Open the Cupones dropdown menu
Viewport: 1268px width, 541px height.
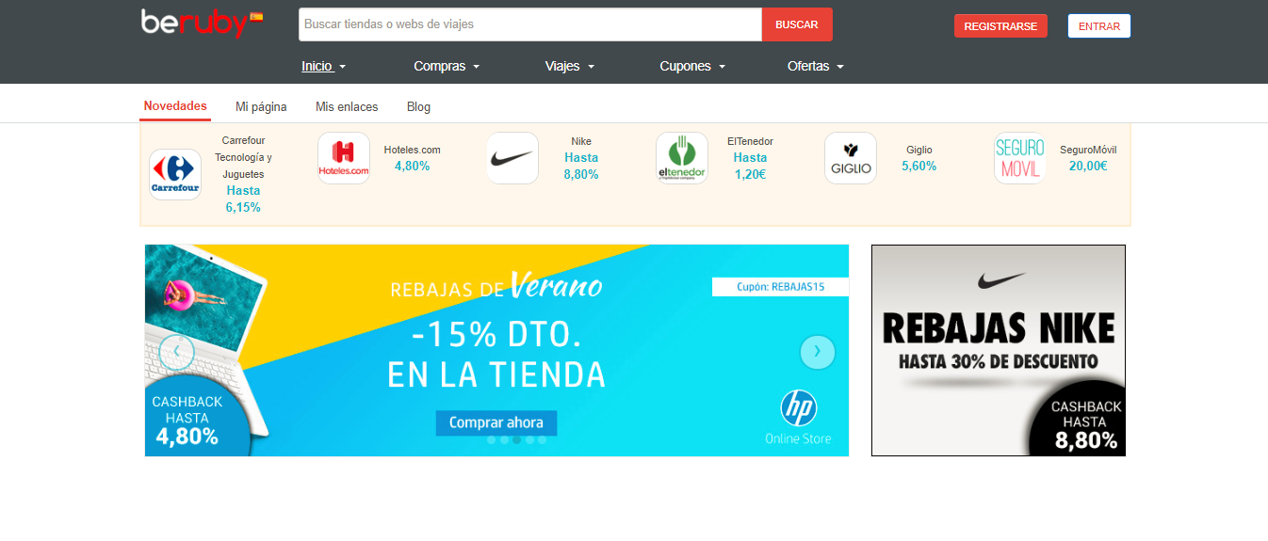[x=691, y=66]
